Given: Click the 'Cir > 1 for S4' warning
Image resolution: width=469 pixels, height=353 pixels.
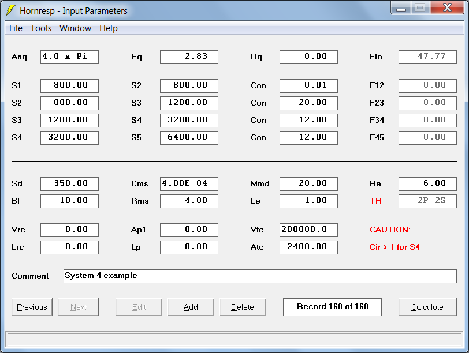Looking at the screenshot, I should (x=395, y=247).
